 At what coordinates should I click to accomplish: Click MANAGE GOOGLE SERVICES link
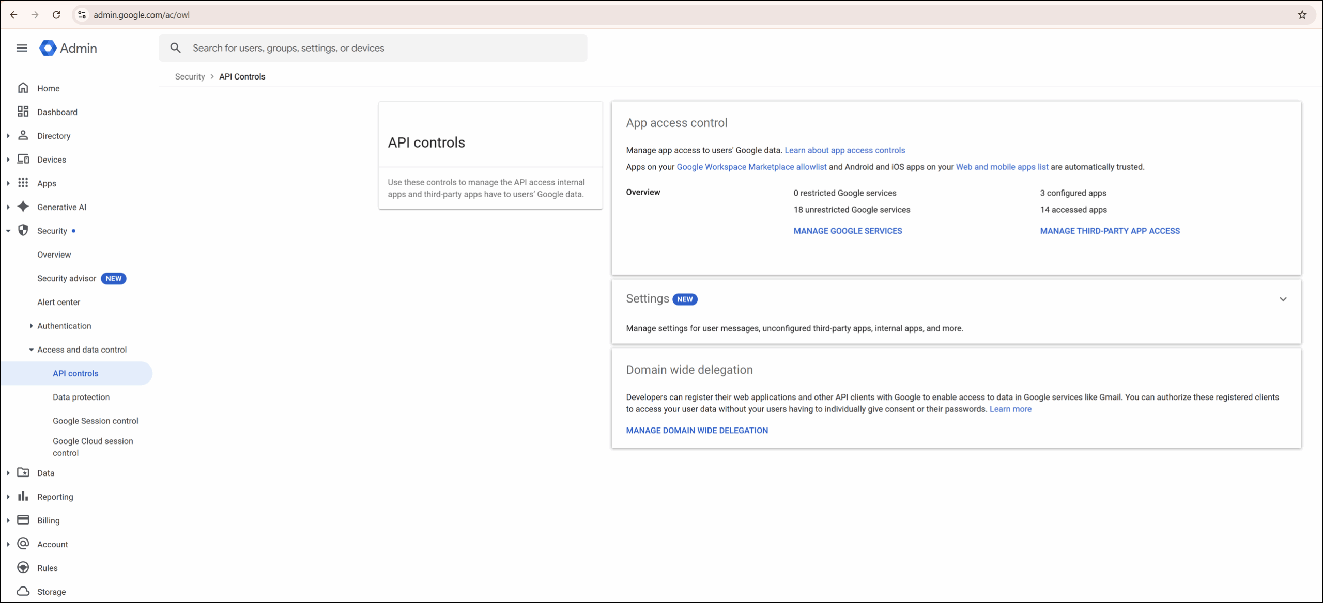click(x=848, y=231)
